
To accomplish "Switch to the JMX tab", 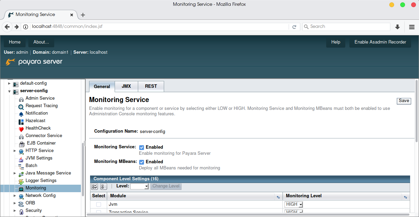I will [126, 86].
